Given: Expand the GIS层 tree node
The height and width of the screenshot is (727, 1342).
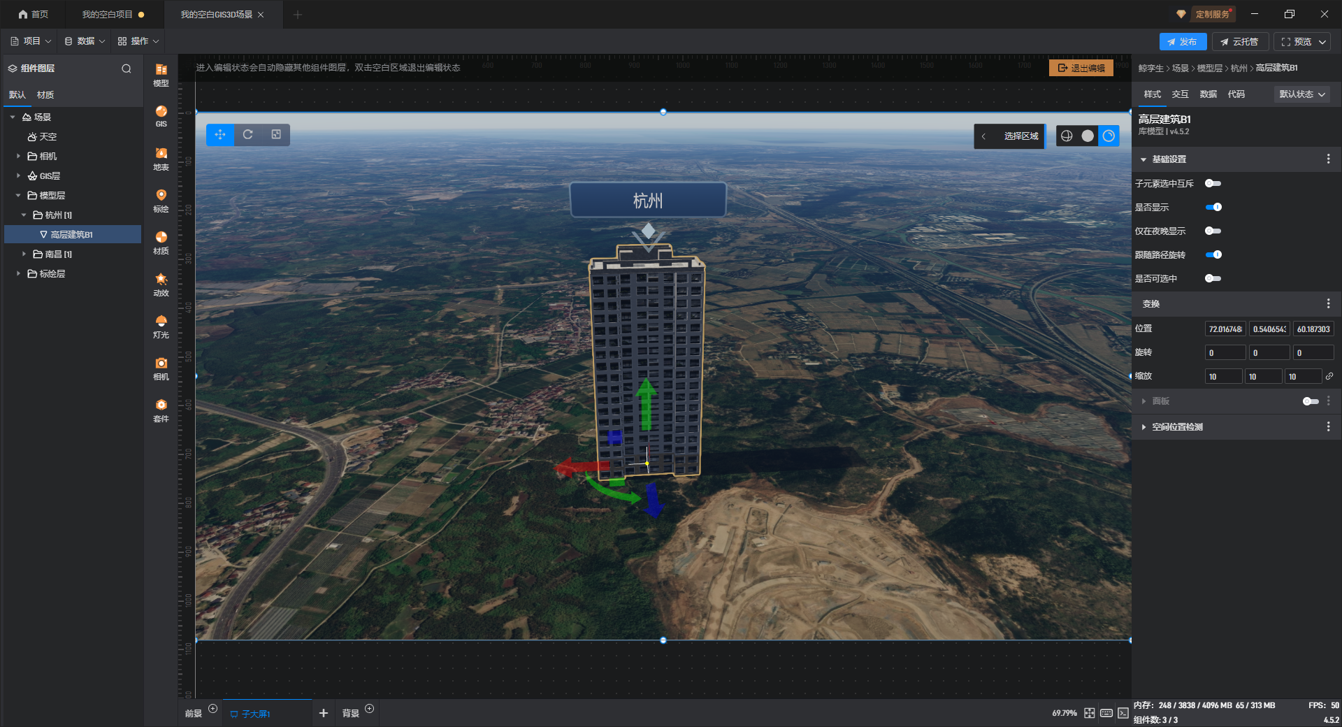Looking at the screenshot, I should [x=18, y=175].
